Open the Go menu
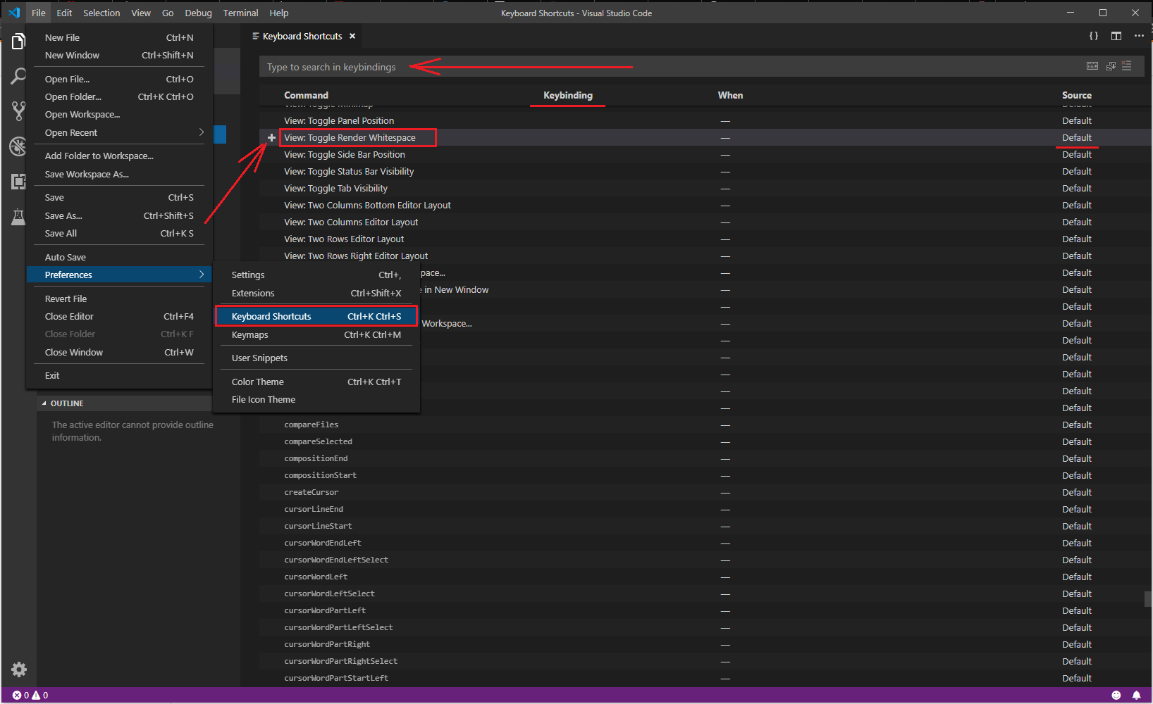 point(168,13)
